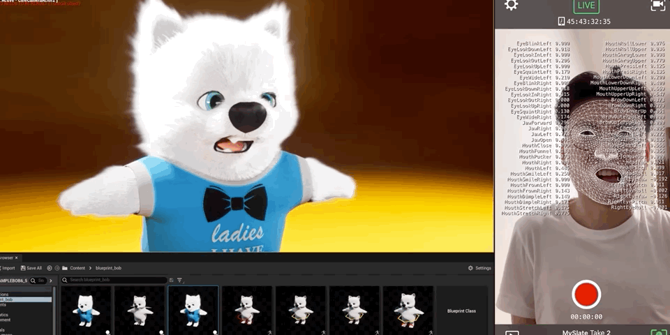This screenshot has width=670, height=335.
Task: Tap the phone timecode source icon
Action: (x=561, y=22)
